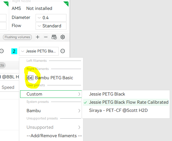172x141 pixels.
Task: Open filament settings gear icon
Action: point(63,37)
